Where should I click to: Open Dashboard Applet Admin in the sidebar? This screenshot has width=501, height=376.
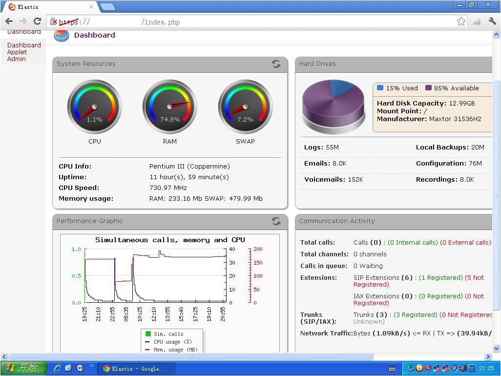(x=24, y=52)
